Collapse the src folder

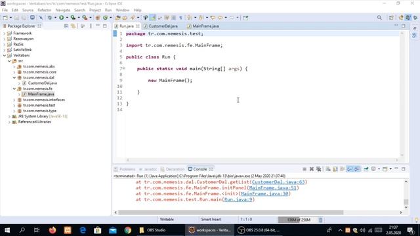pyautogui.click(x=9, y=61)
